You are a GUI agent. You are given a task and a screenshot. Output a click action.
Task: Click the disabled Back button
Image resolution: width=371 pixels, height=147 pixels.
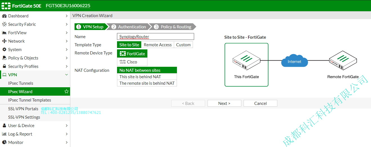coord(188,103)
